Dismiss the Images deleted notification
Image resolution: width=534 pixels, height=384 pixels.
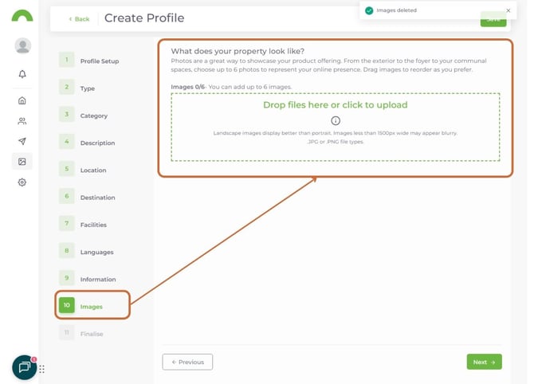tap(508, 10)
